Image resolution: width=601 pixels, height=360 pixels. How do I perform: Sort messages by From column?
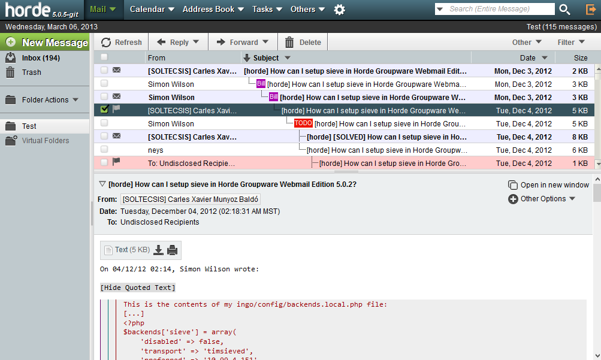(156, 58)
